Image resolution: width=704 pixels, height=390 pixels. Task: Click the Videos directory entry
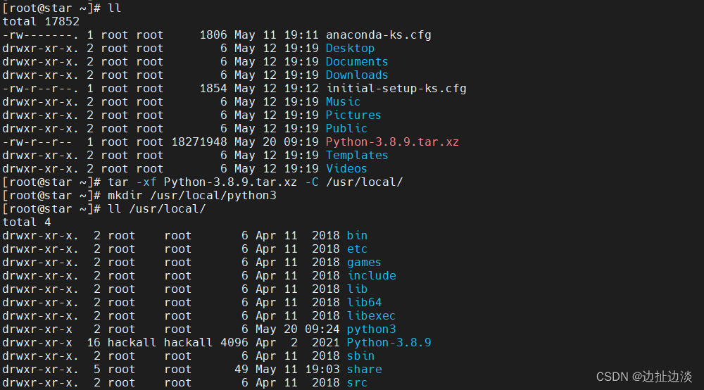(x=346, y=168)
